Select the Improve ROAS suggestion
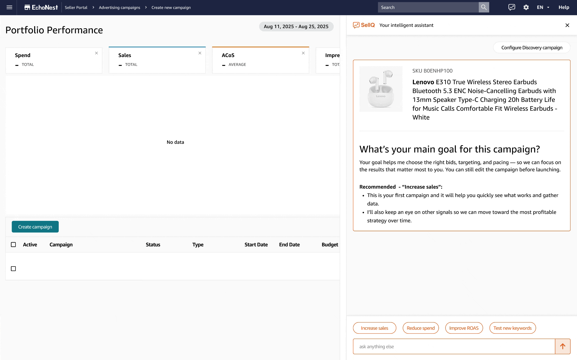This screenshot has height=360, width=577. [x=464, y=328]
